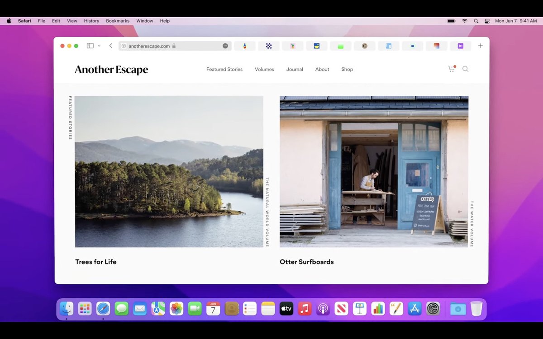Open the Safari sidebar icon
The height and width of the screenshot is (339, 543).
click(x=90, y=45)
